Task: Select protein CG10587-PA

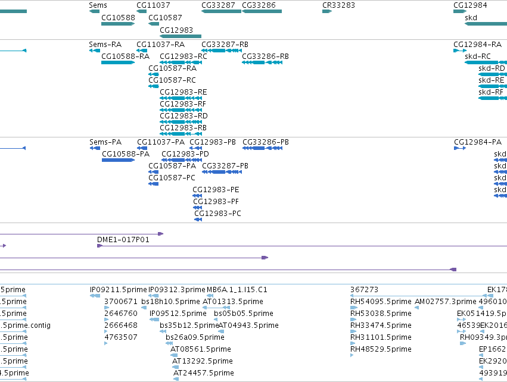Action: (x=172, y=166)
